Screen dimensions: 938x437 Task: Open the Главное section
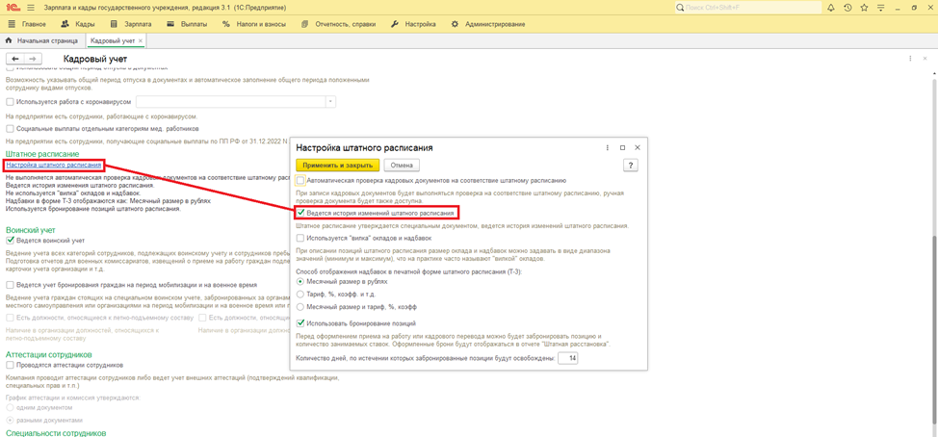28,24
